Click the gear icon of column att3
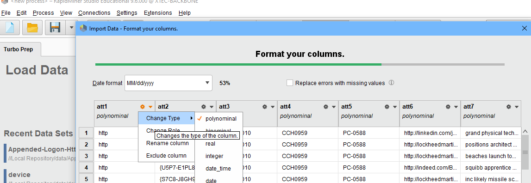Screen dimensions: 531x183 (x=265, y=107)
